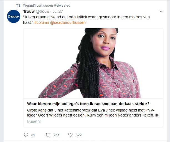Screen dimensions: 170x142
Task: Click the small retweeted indicator icon
Action: (x=18, y=6)
